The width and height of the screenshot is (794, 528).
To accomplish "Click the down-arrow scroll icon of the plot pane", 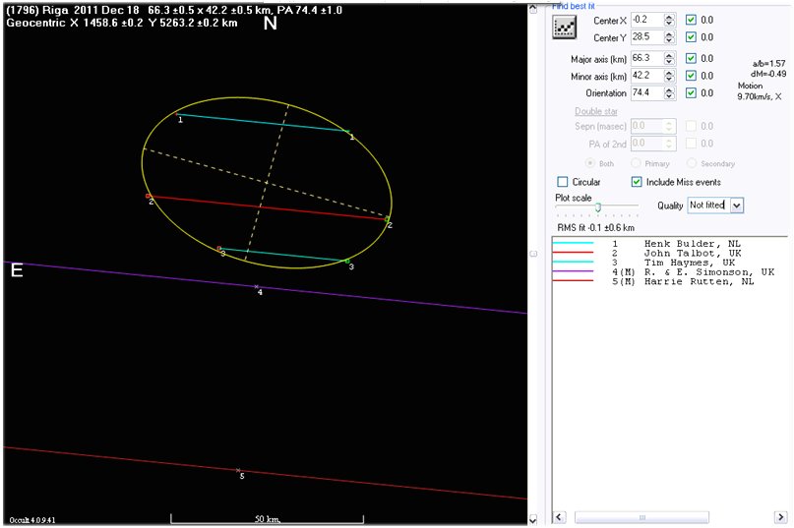I will (532, 518).
